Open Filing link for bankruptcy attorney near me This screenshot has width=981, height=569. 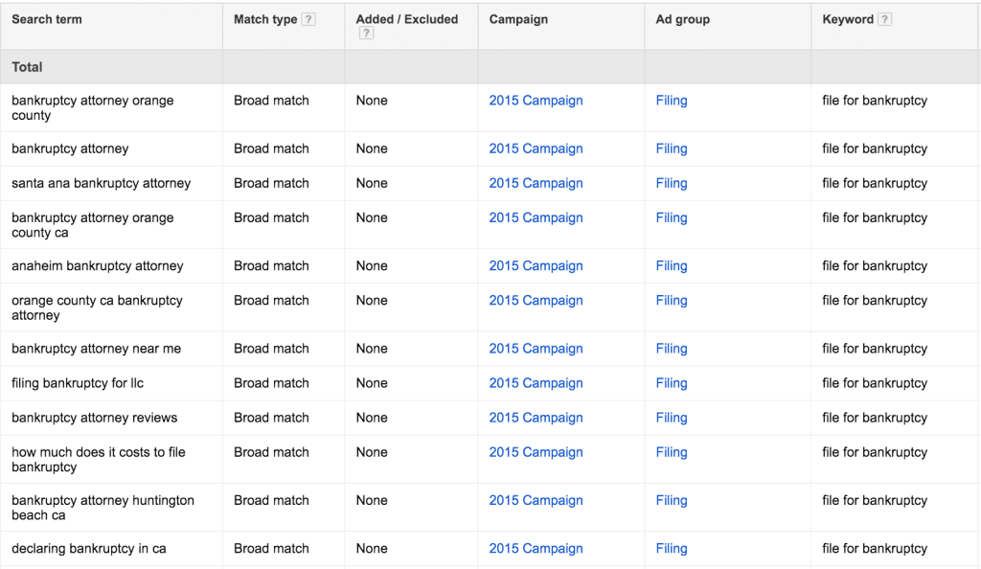tap(672, 349)
